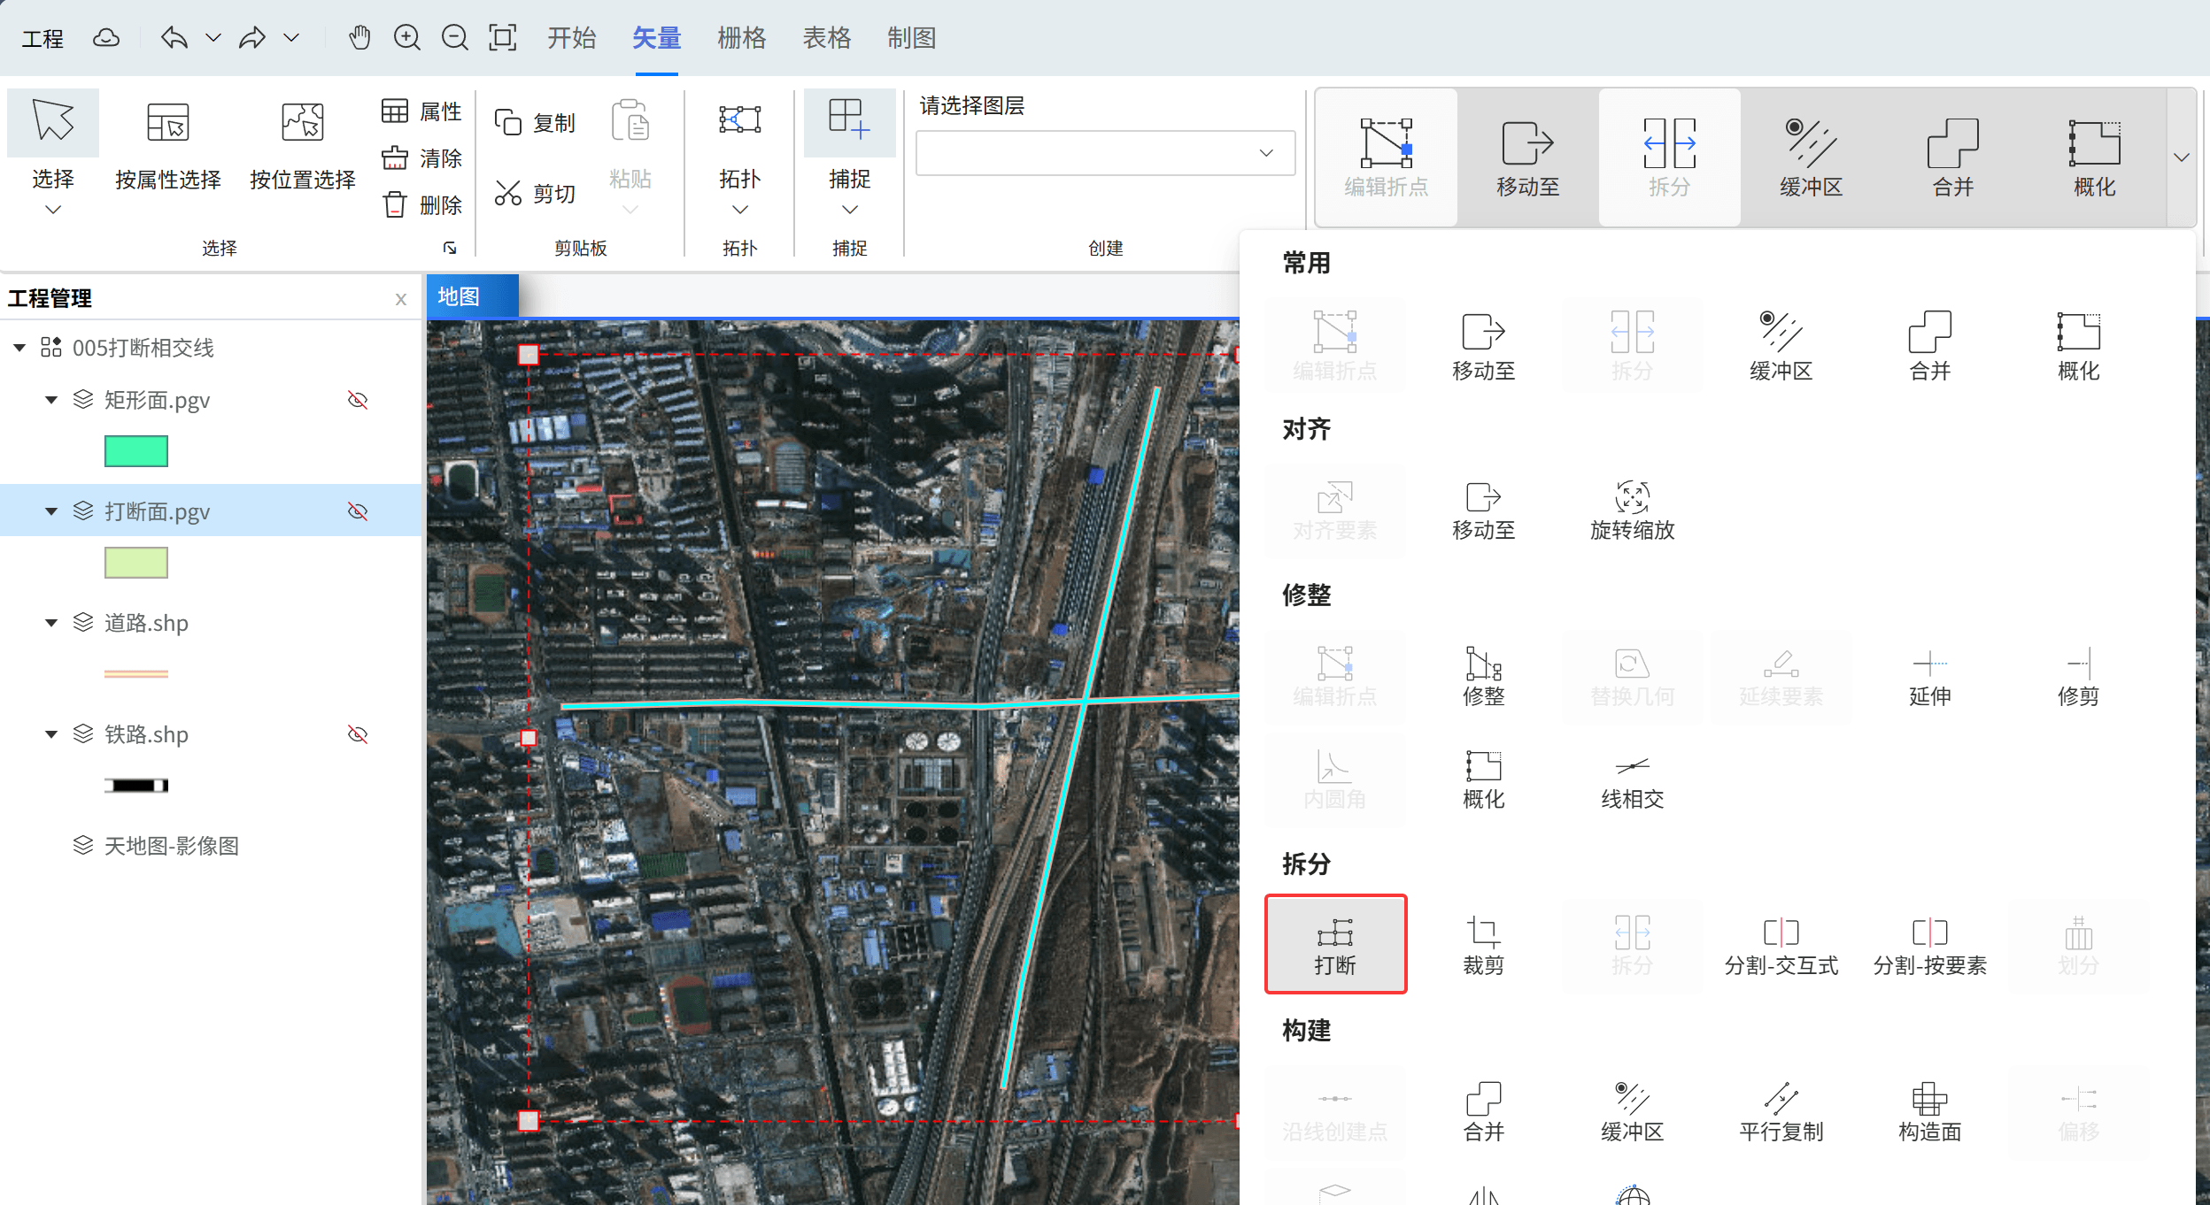Click the 清除 selection button

coord(421,158)
